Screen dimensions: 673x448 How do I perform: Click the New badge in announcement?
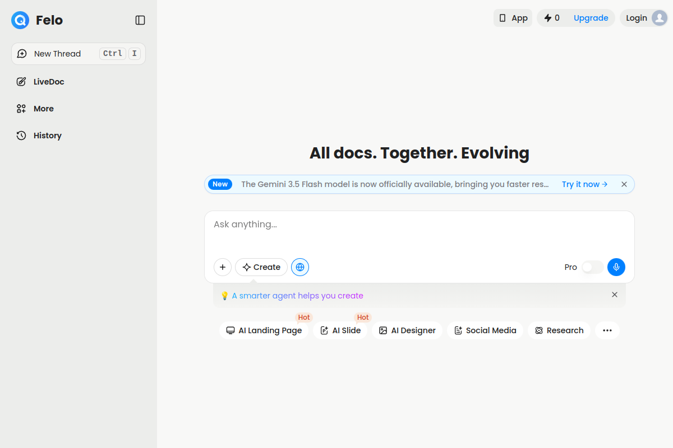220,184
